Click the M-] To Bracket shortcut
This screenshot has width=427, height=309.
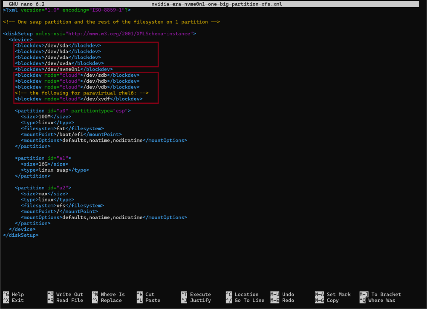pos(380,294)
